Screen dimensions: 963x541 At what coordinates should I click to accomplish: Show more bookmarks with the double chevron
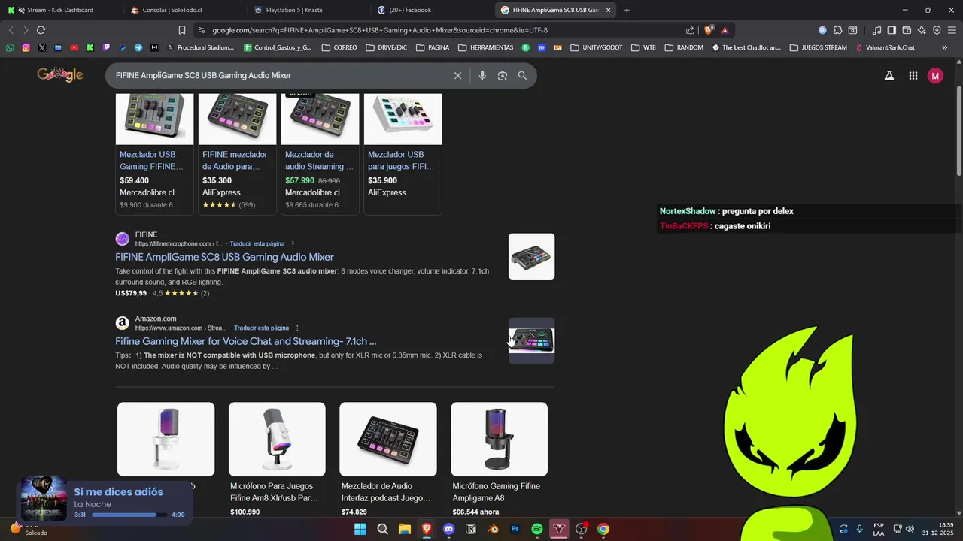pos(945,47)
